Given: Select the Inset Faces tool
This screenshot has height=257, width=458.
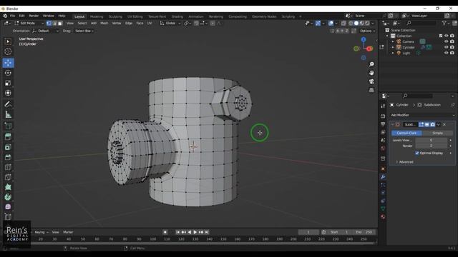Looking at the screenshot, I should [x=8, y=147].
